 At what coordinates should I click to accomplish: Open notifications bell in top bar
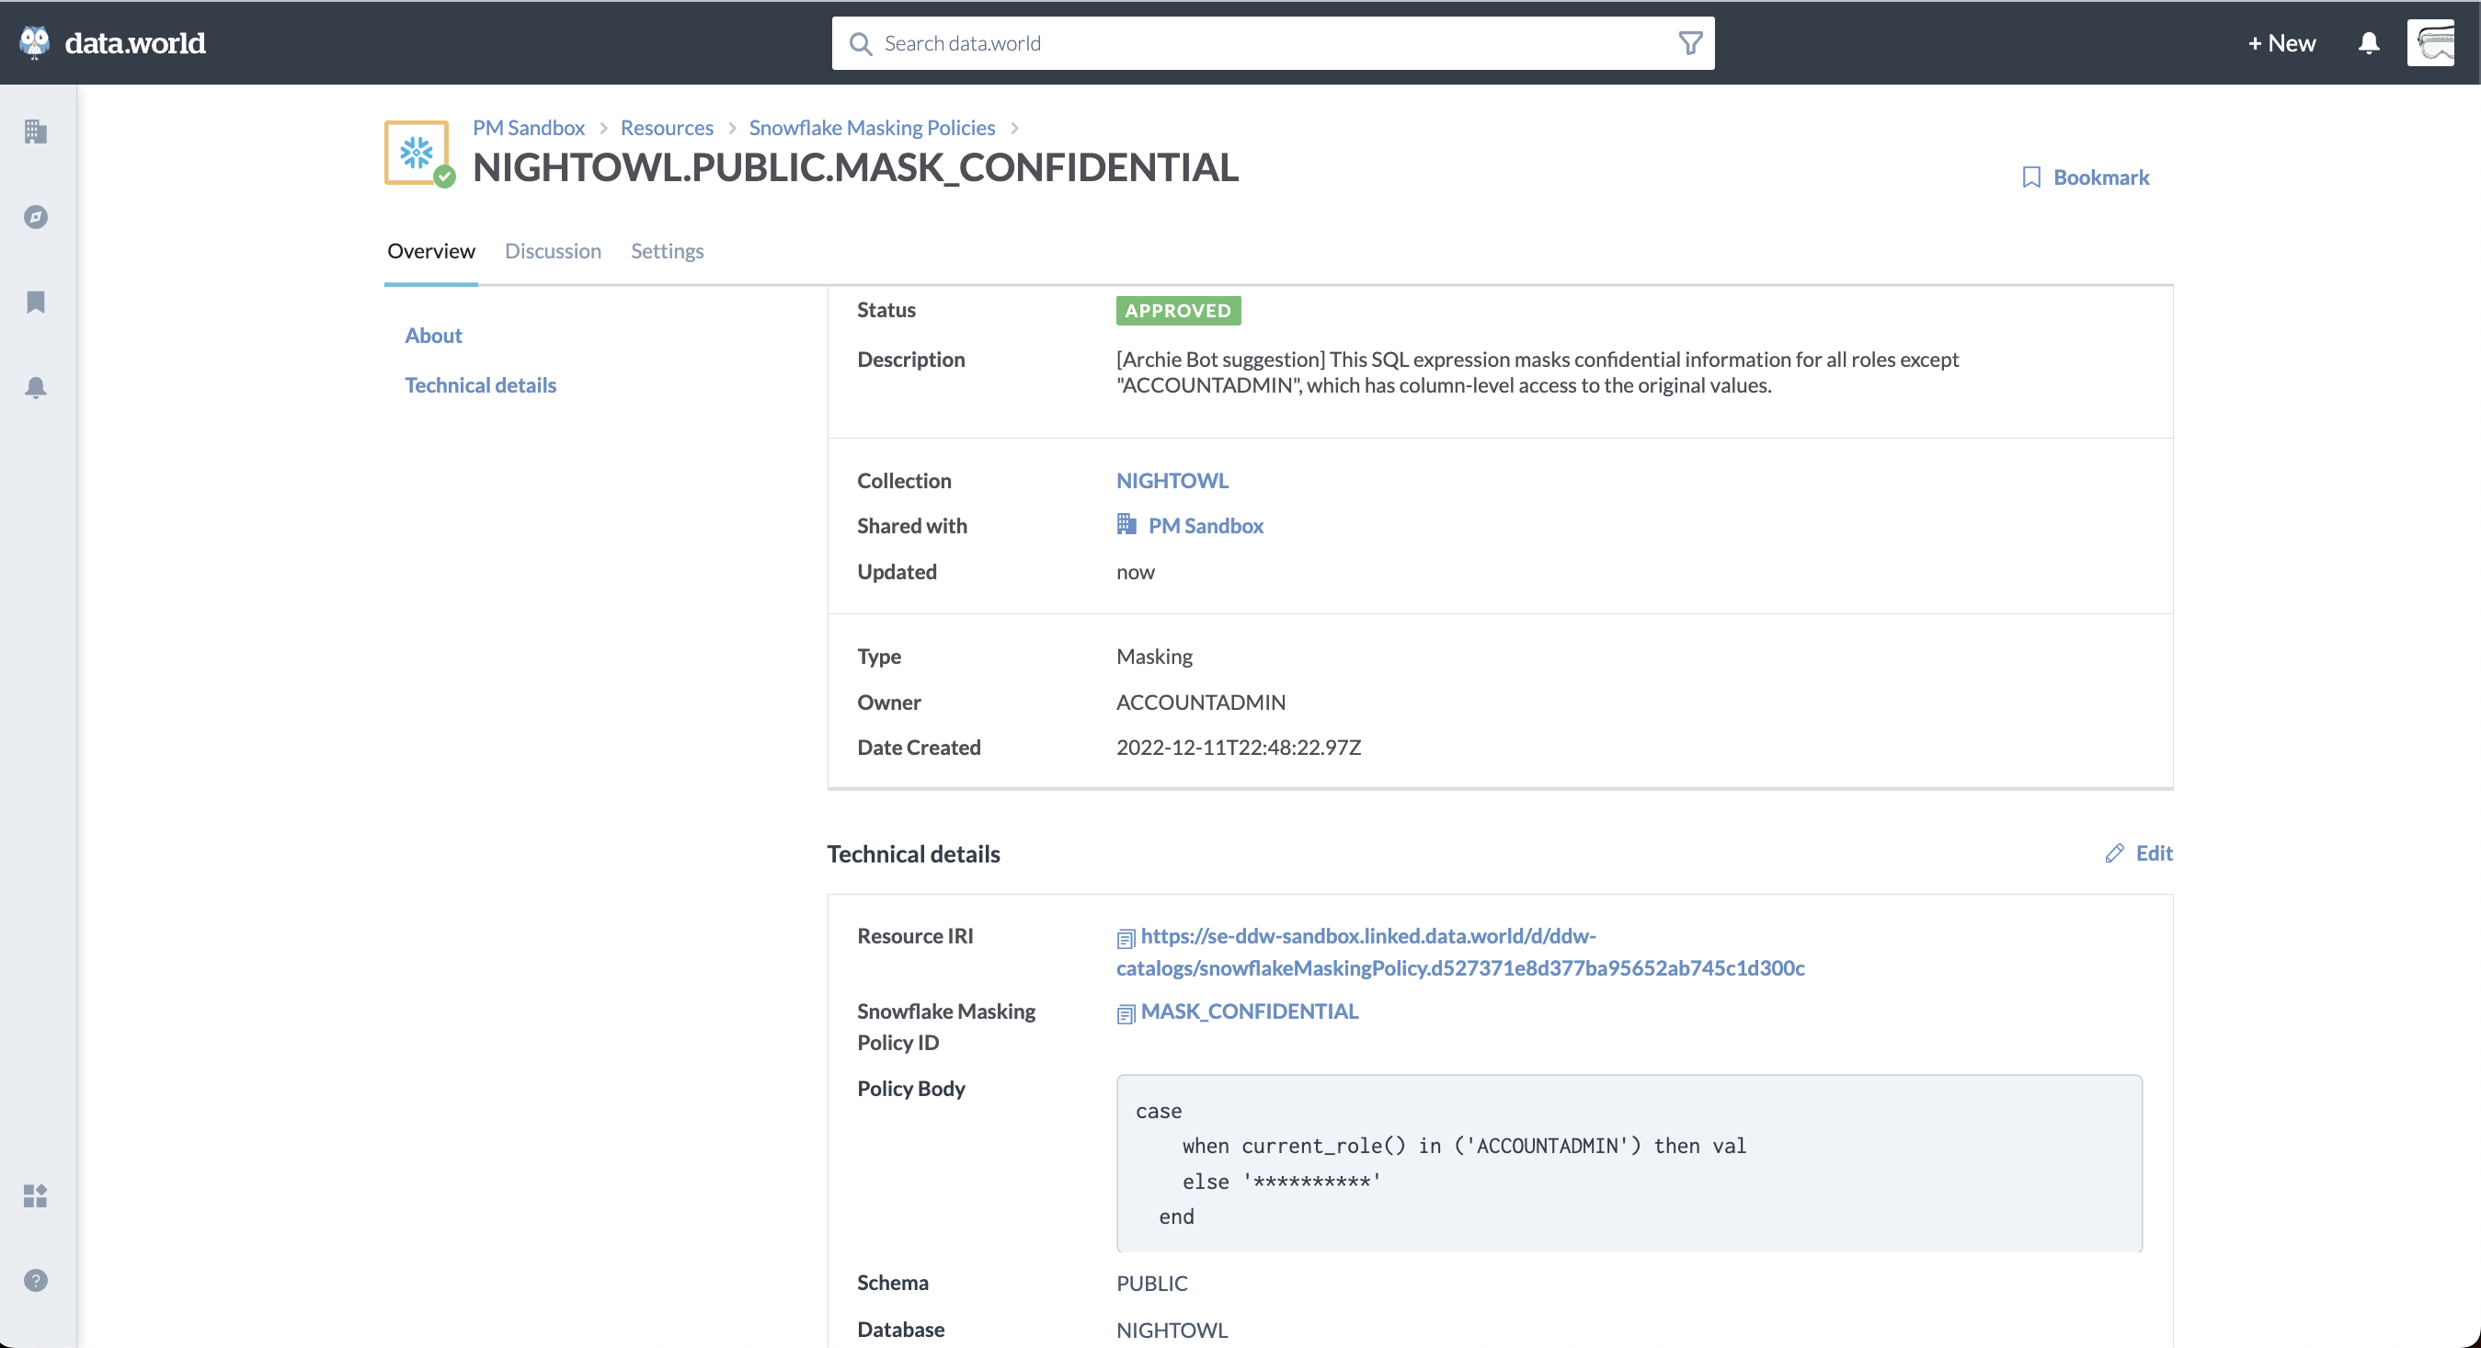(x=2370, y=43)
